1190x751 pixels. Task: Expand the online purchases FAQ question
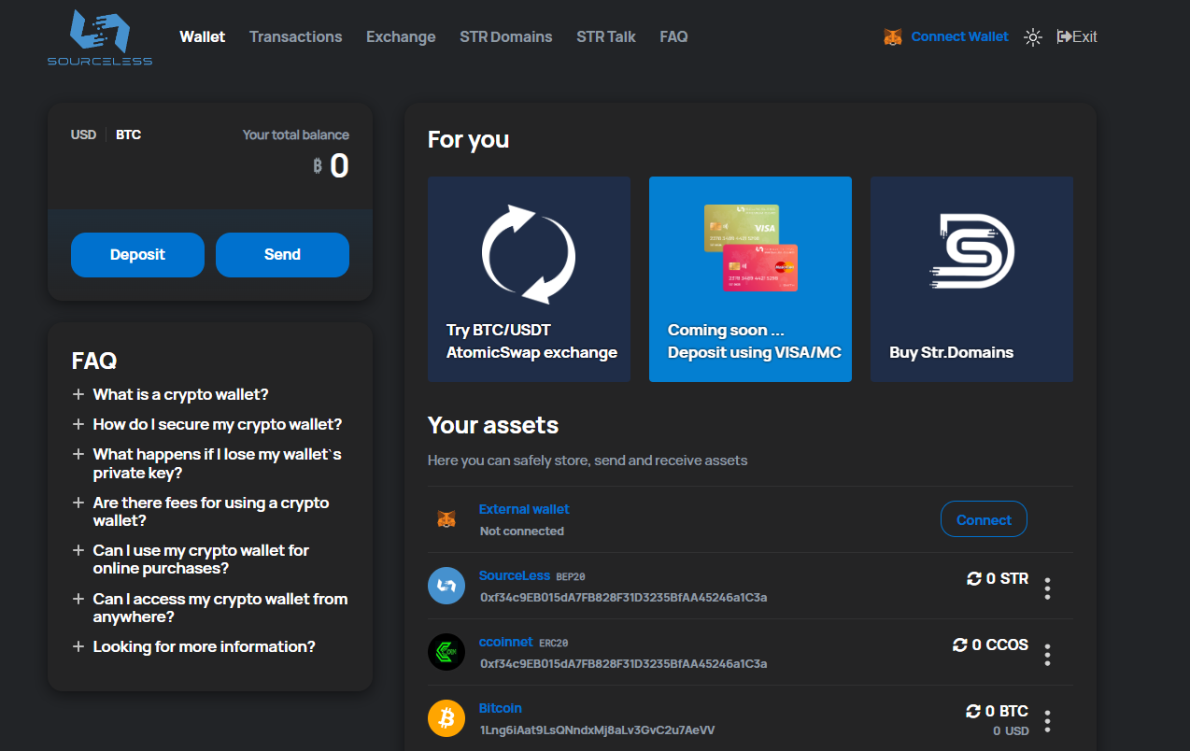(x=191, y=560)
